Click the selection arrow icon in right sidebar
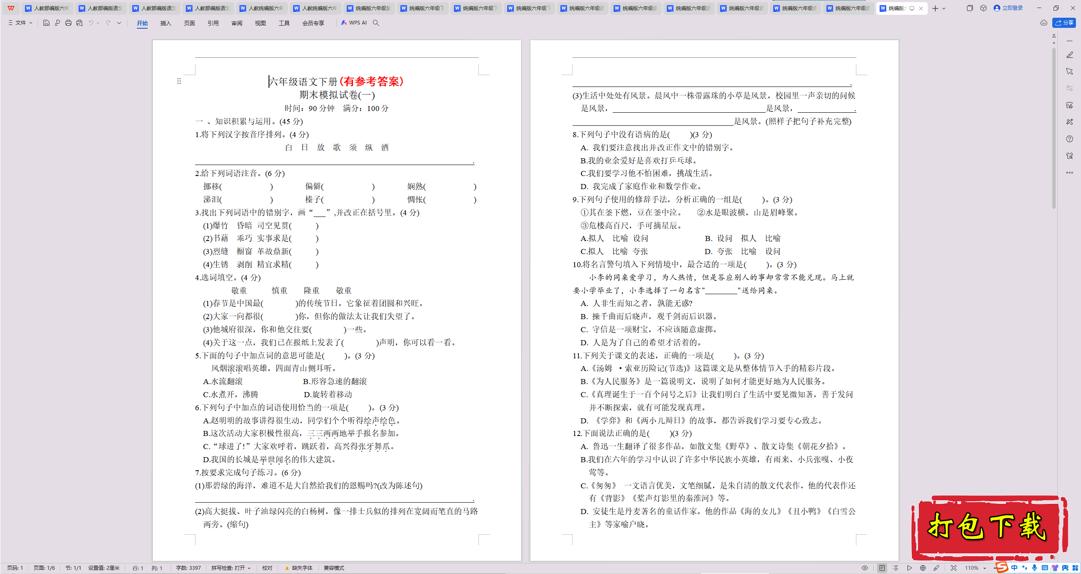The image size is (1081, 574). point(1070,72)
